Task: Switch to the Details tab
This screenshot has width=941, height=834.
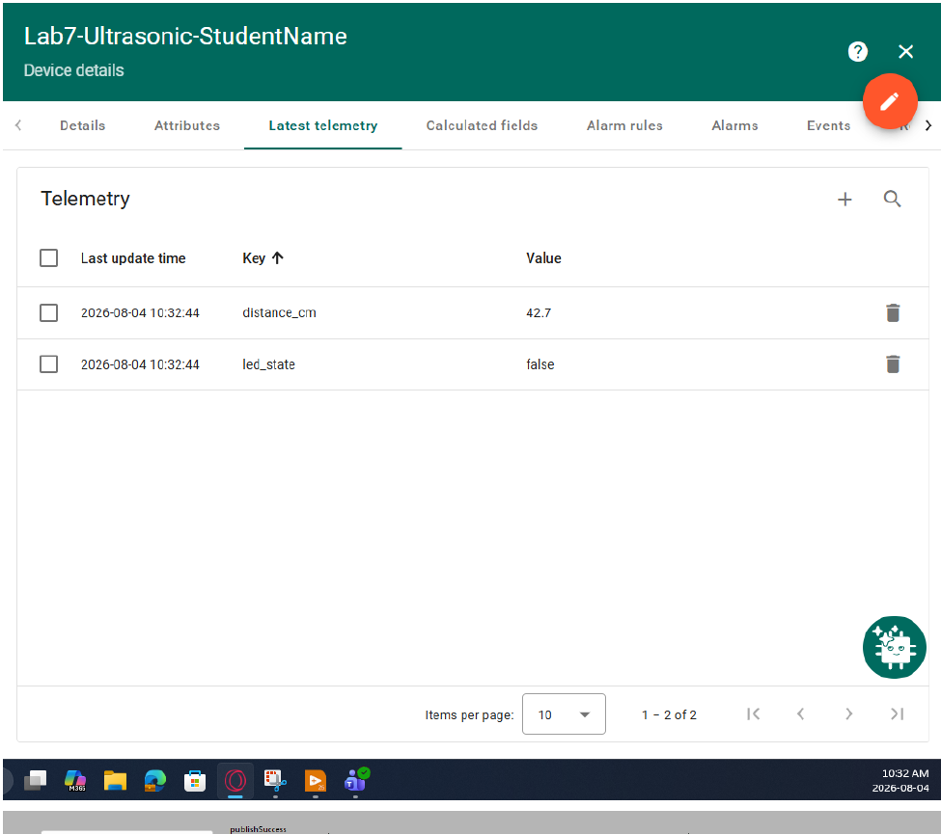Action: [83, 125]
